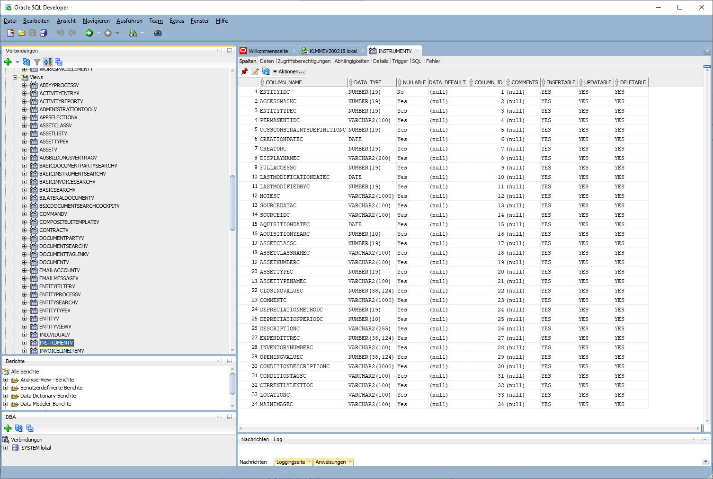
Task: Click the Views folder icon in tree
Action: point(25,77)
